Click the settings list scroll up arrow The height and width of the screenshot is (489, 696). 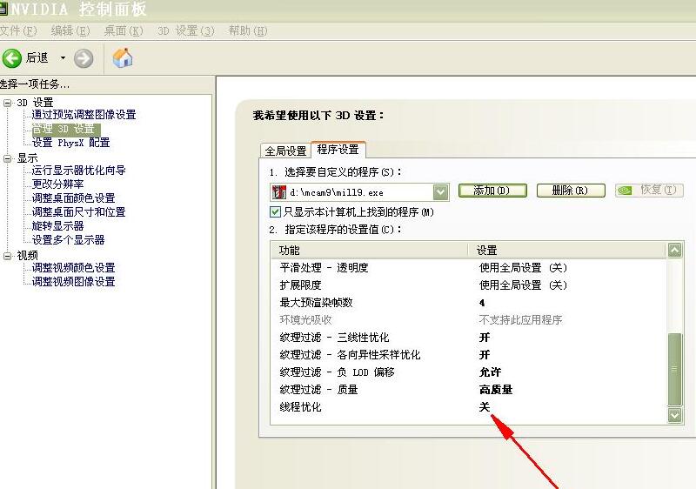[675, 251]
